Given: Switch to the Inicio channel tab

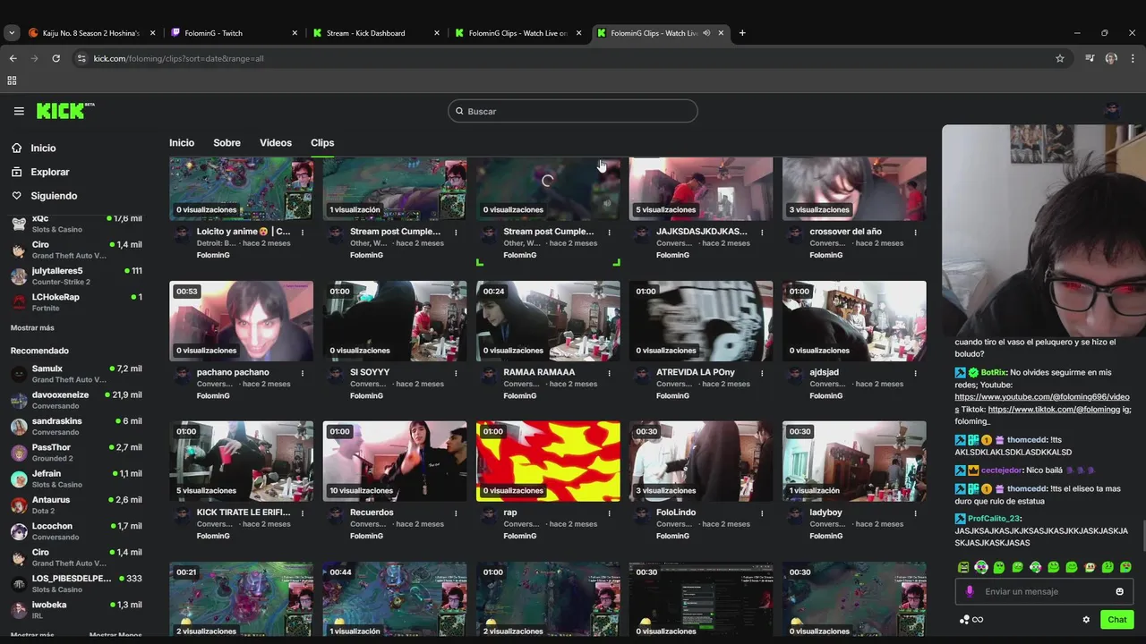Looking at the screenshot, I should [182, 143].
